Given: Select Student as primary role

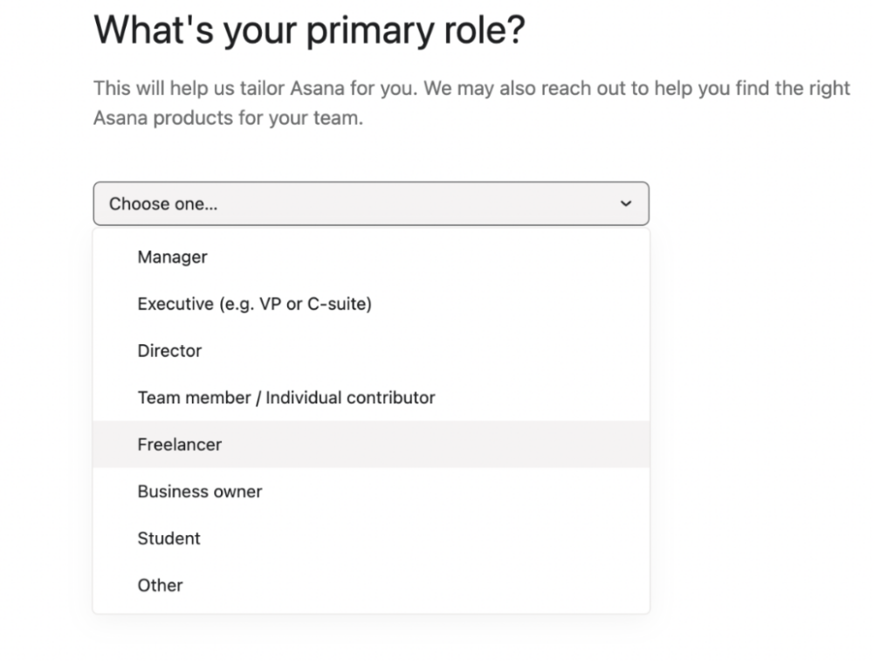Looking at the screenshot, I should pos(168,539).
